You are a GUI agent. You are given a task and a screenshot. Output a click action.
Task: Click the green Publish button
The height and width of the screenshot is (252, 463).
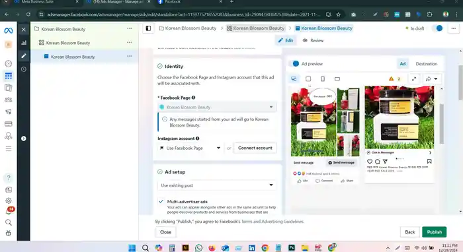pyautogui.click(x=434, y=232)
